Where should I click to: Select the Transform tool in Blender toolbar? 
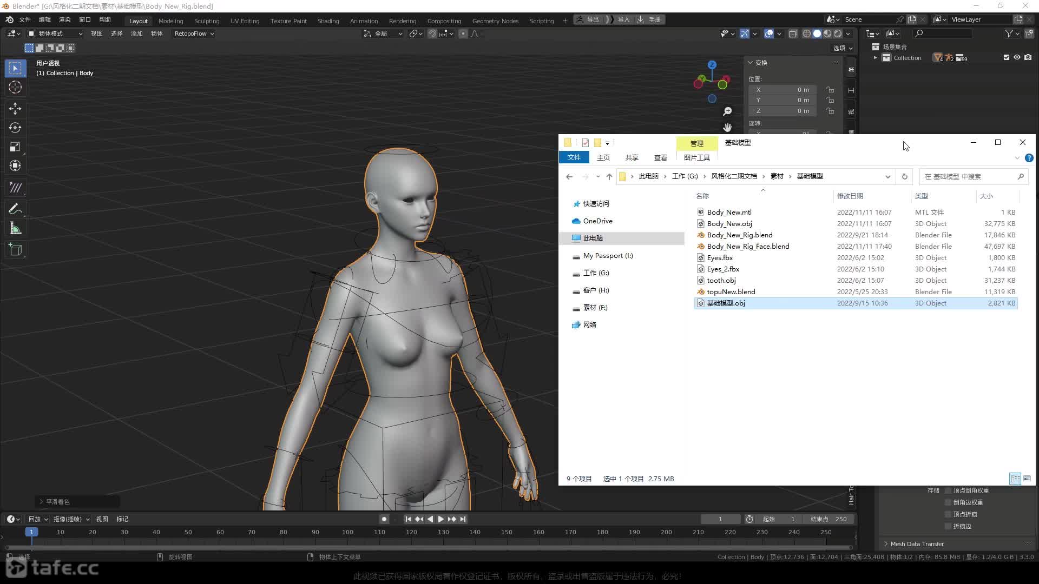pyautogui.click(x=15, y=165)
